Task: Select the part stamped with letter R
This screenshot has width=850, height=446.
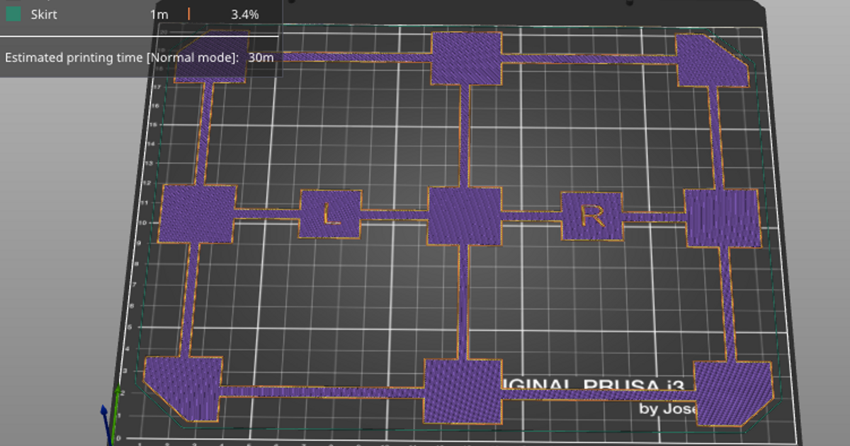Action: click(x=593, y=216)
